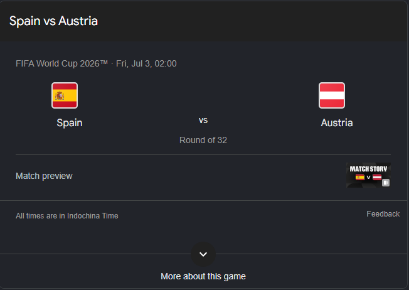Image resolution: width=409 pixels, height=290 pixels.
Task: Send feedback via the Feedback link
Action: (383, 214)
